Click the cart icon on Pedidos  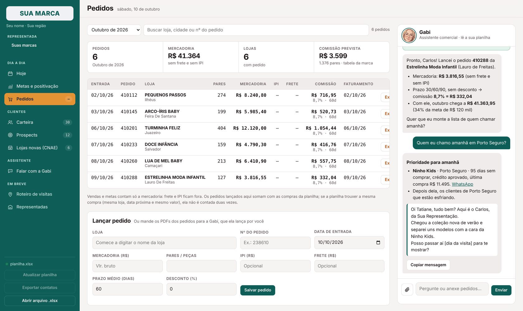click(10, 99)
